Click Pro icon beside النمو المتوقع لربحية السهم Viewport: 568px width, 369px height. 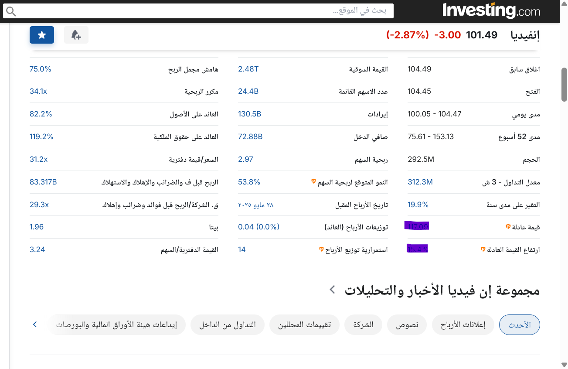pyautogui.click(x=313, y=181)
